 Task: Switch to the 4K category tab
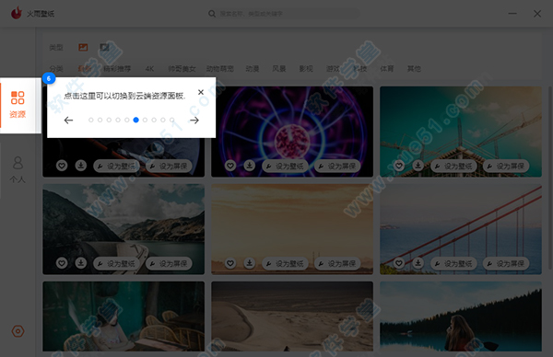click(x=149, y=69)
